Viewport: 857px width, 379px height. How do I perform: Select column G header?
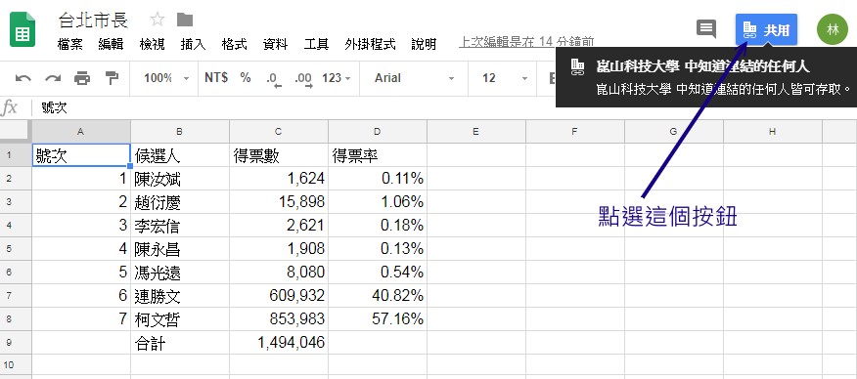pyautogui.click(x=674, y=132)
